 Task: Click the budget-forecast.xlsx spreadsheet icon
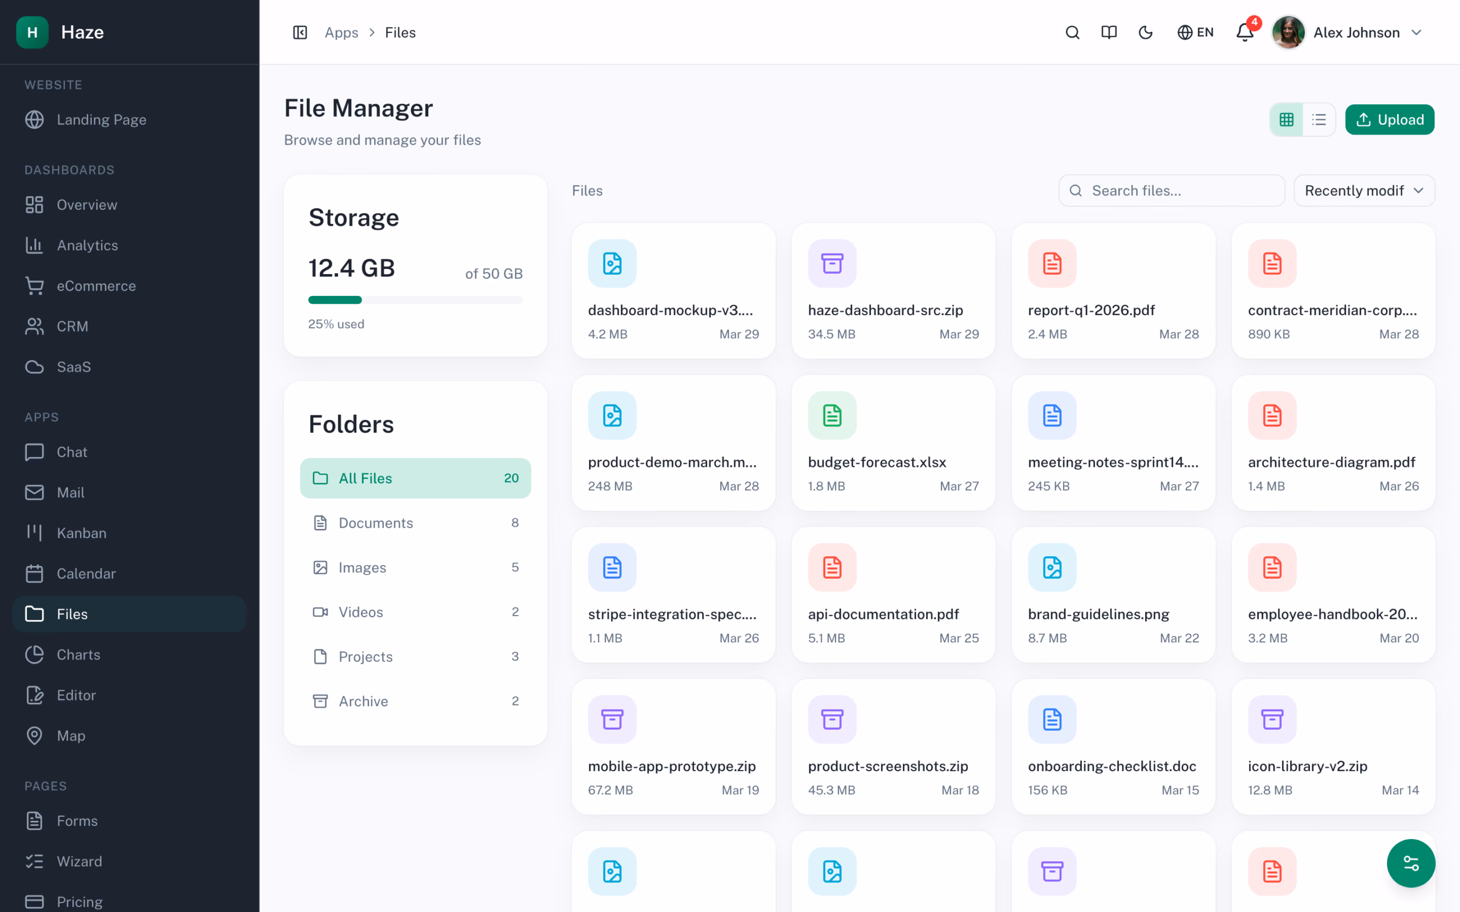[832, 416]
